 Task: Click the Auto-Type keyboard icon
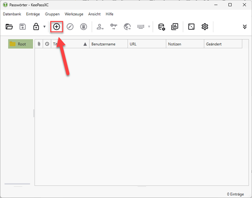pyautogui.click(x=141, y=27)
